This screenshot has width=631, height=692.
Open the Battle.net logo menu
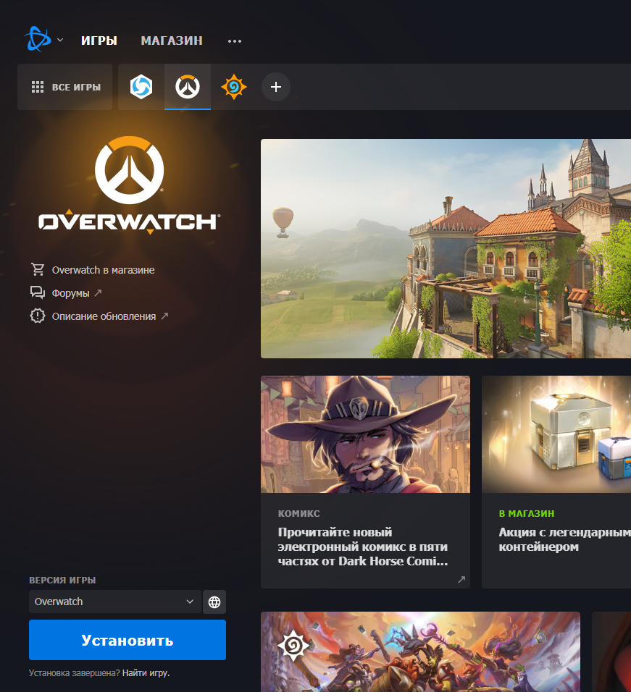[x=38, y=39]
